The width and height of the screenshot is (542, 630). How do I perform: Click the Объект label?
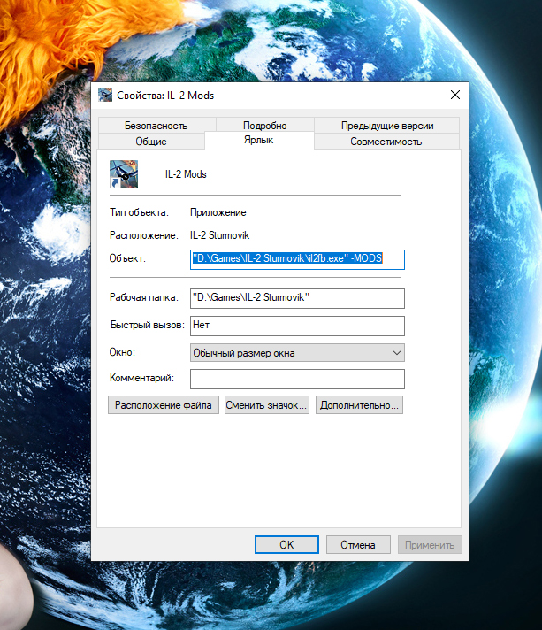(127, 258)
